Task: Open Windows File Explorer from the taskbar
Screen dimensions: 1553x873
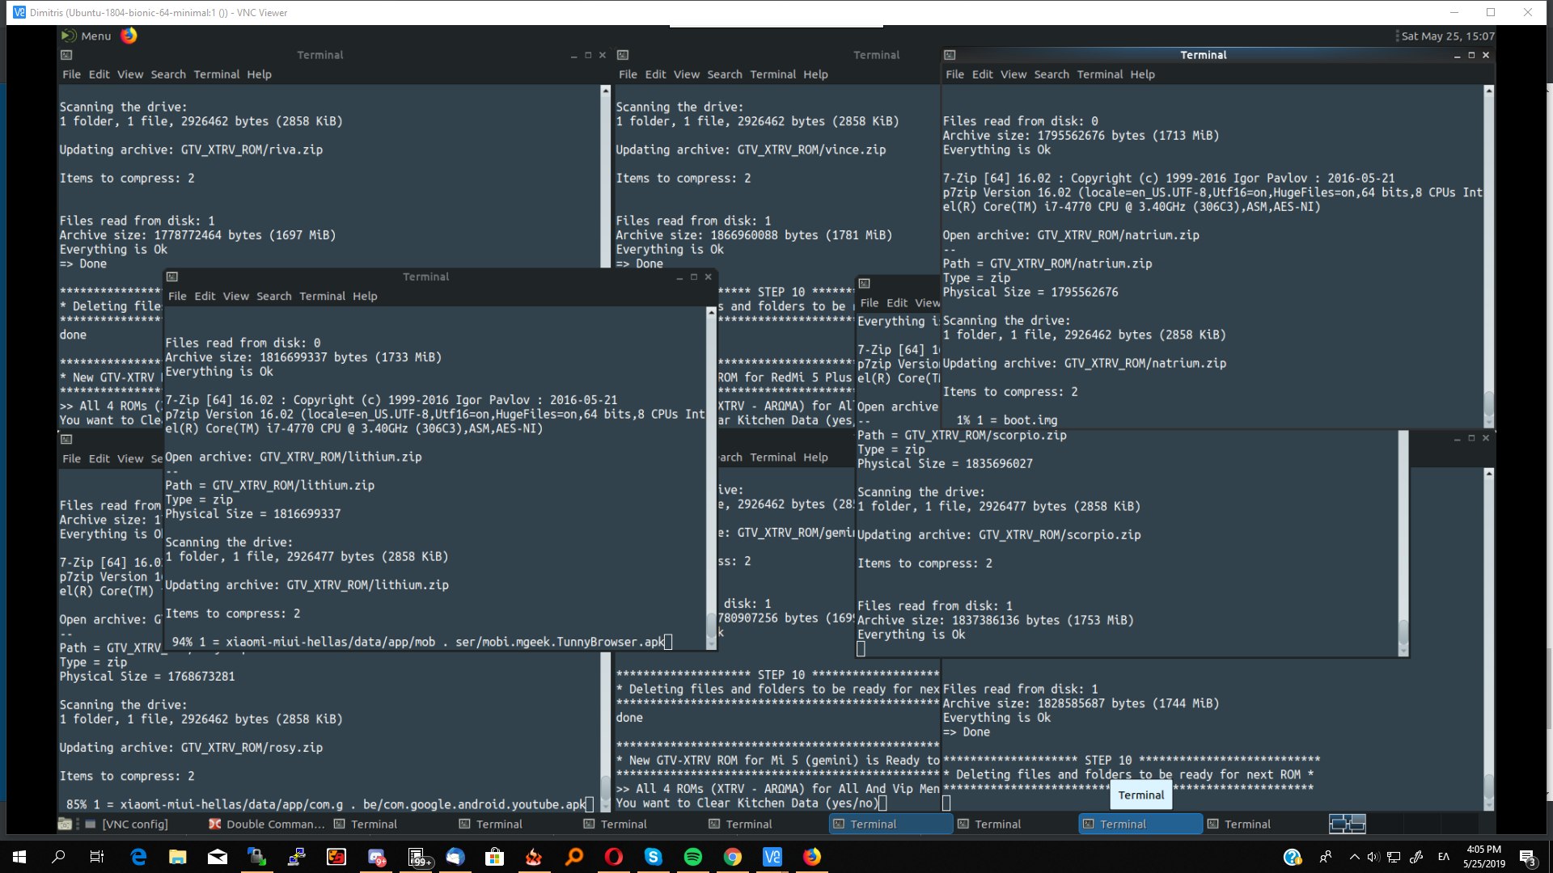Action: click(178, 857)
